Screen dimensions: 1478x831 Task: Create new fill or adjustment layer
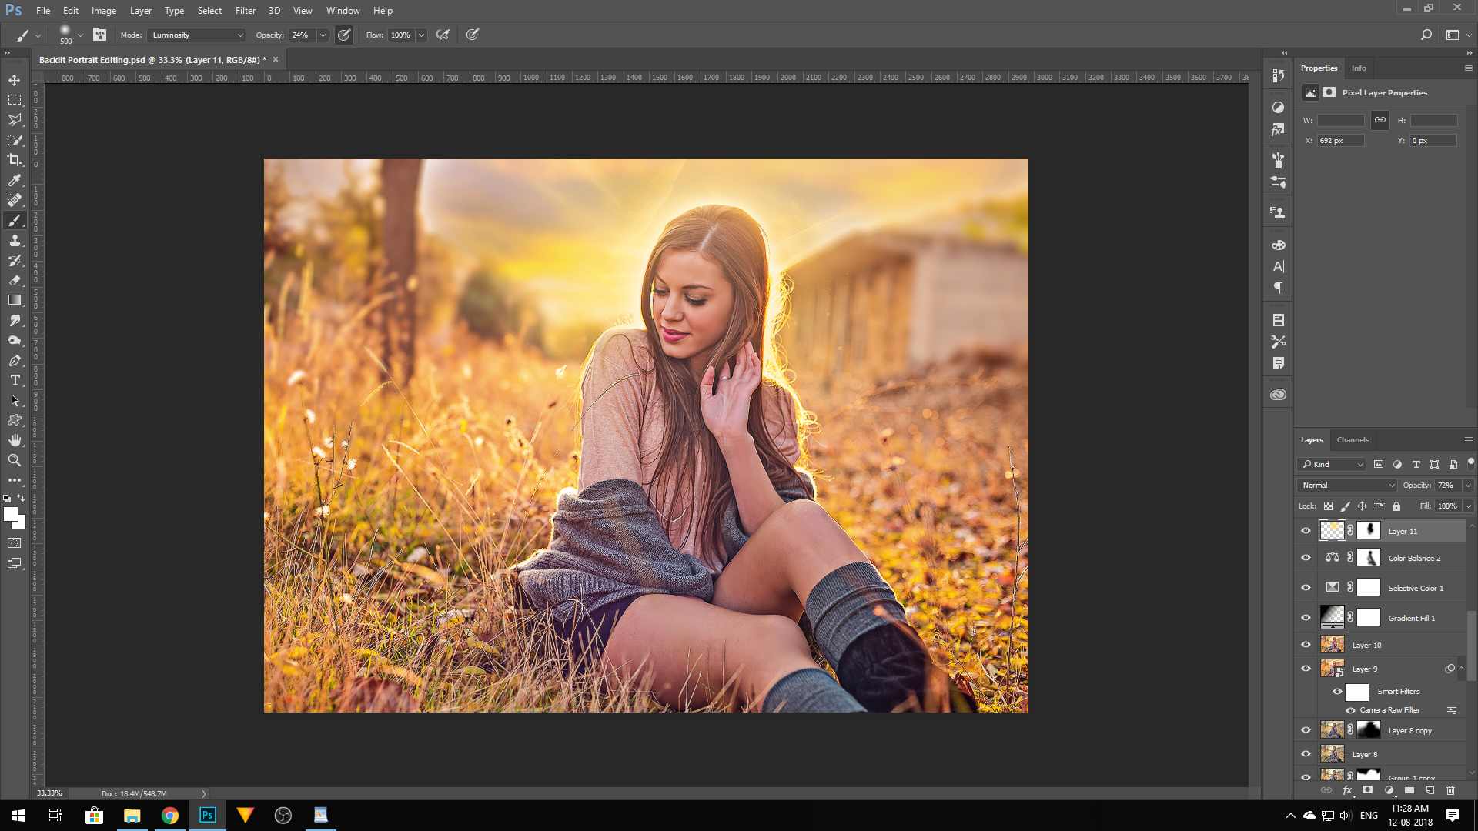(x=1389, y=790)
